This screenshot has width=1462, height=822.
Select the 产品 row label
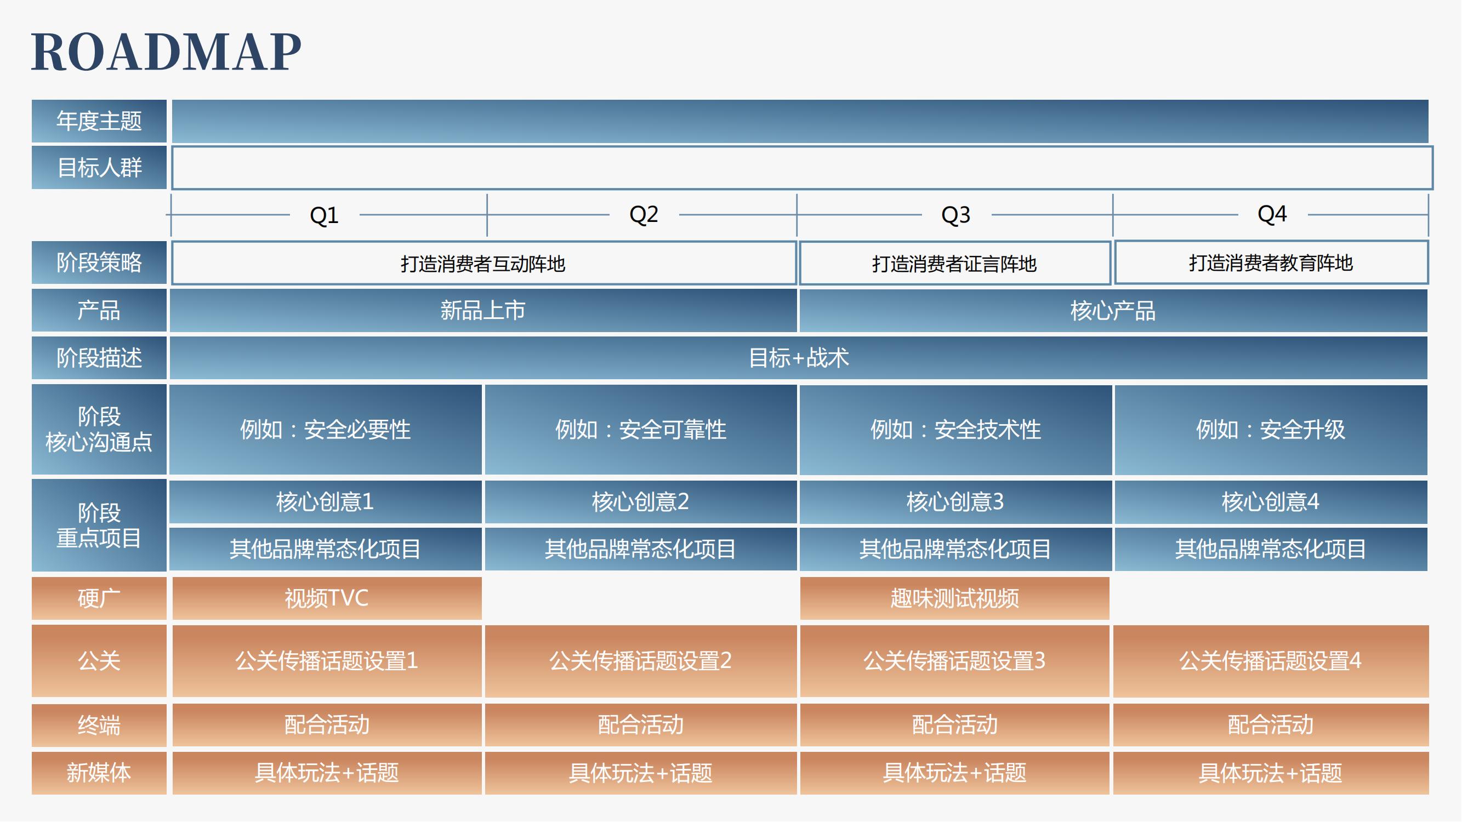point(99,310)
